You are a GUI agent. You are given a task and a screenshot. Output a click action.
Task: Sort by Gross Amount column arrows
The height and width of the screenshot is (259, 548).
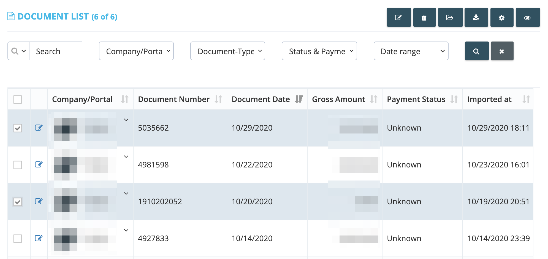tap(374, 99)
